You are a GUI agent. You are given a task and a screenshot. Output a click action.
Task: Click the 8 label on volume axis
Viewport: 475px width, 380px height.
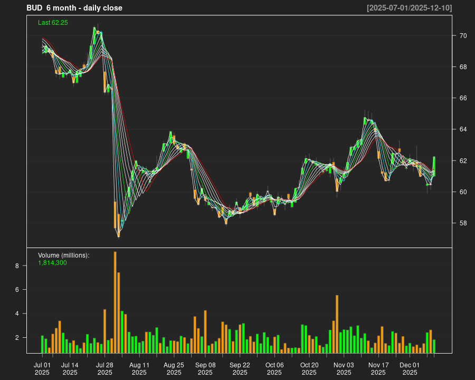[x=17, y=266]
